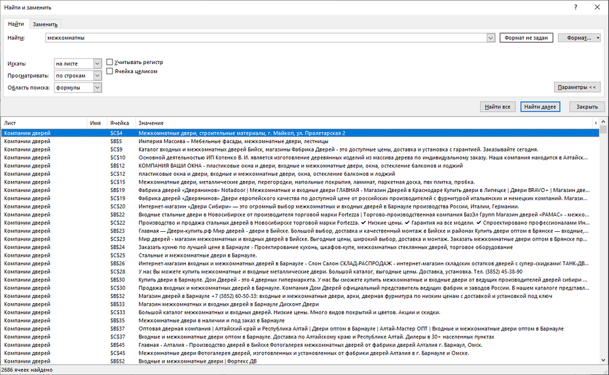Click the Формат не задан preview box
609x375 pixels.
point(526,38)
